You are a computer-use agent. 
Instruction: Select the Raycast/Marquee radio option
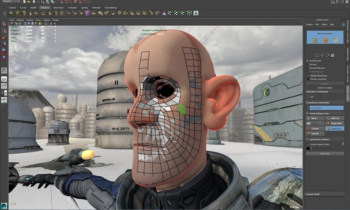coord(307,68)
